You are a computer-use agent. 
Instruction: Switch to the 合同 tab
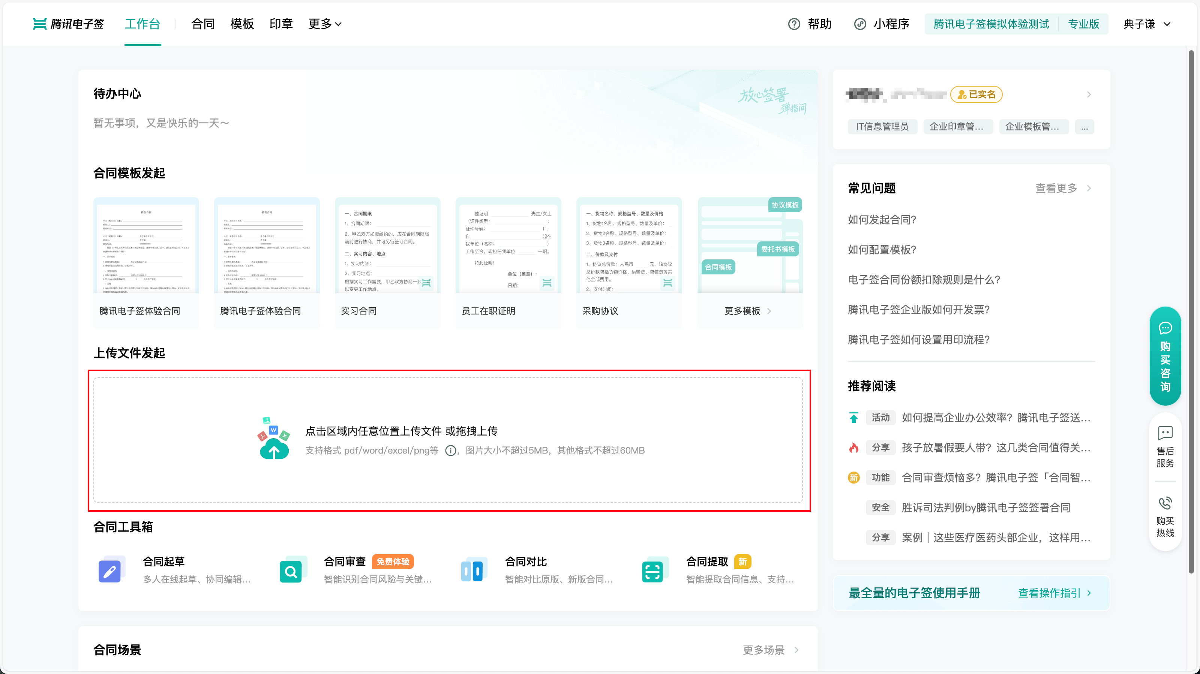(x=202, y=24)
